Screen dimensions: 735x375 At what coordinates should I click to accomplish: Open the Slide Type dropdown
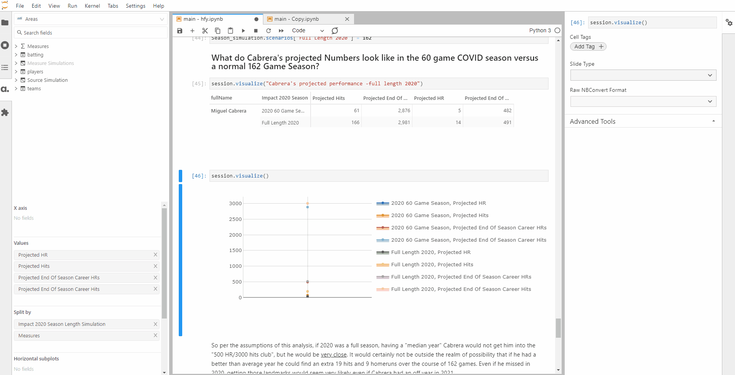(x=643, y=75)
